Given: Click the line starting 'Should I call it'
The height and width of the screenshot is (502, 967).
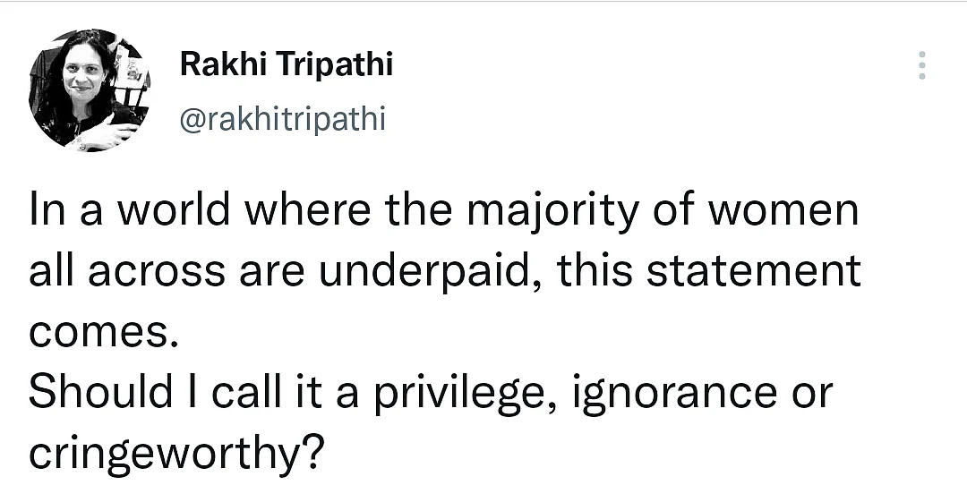Looking at the screenshot, I should [431, 394].
